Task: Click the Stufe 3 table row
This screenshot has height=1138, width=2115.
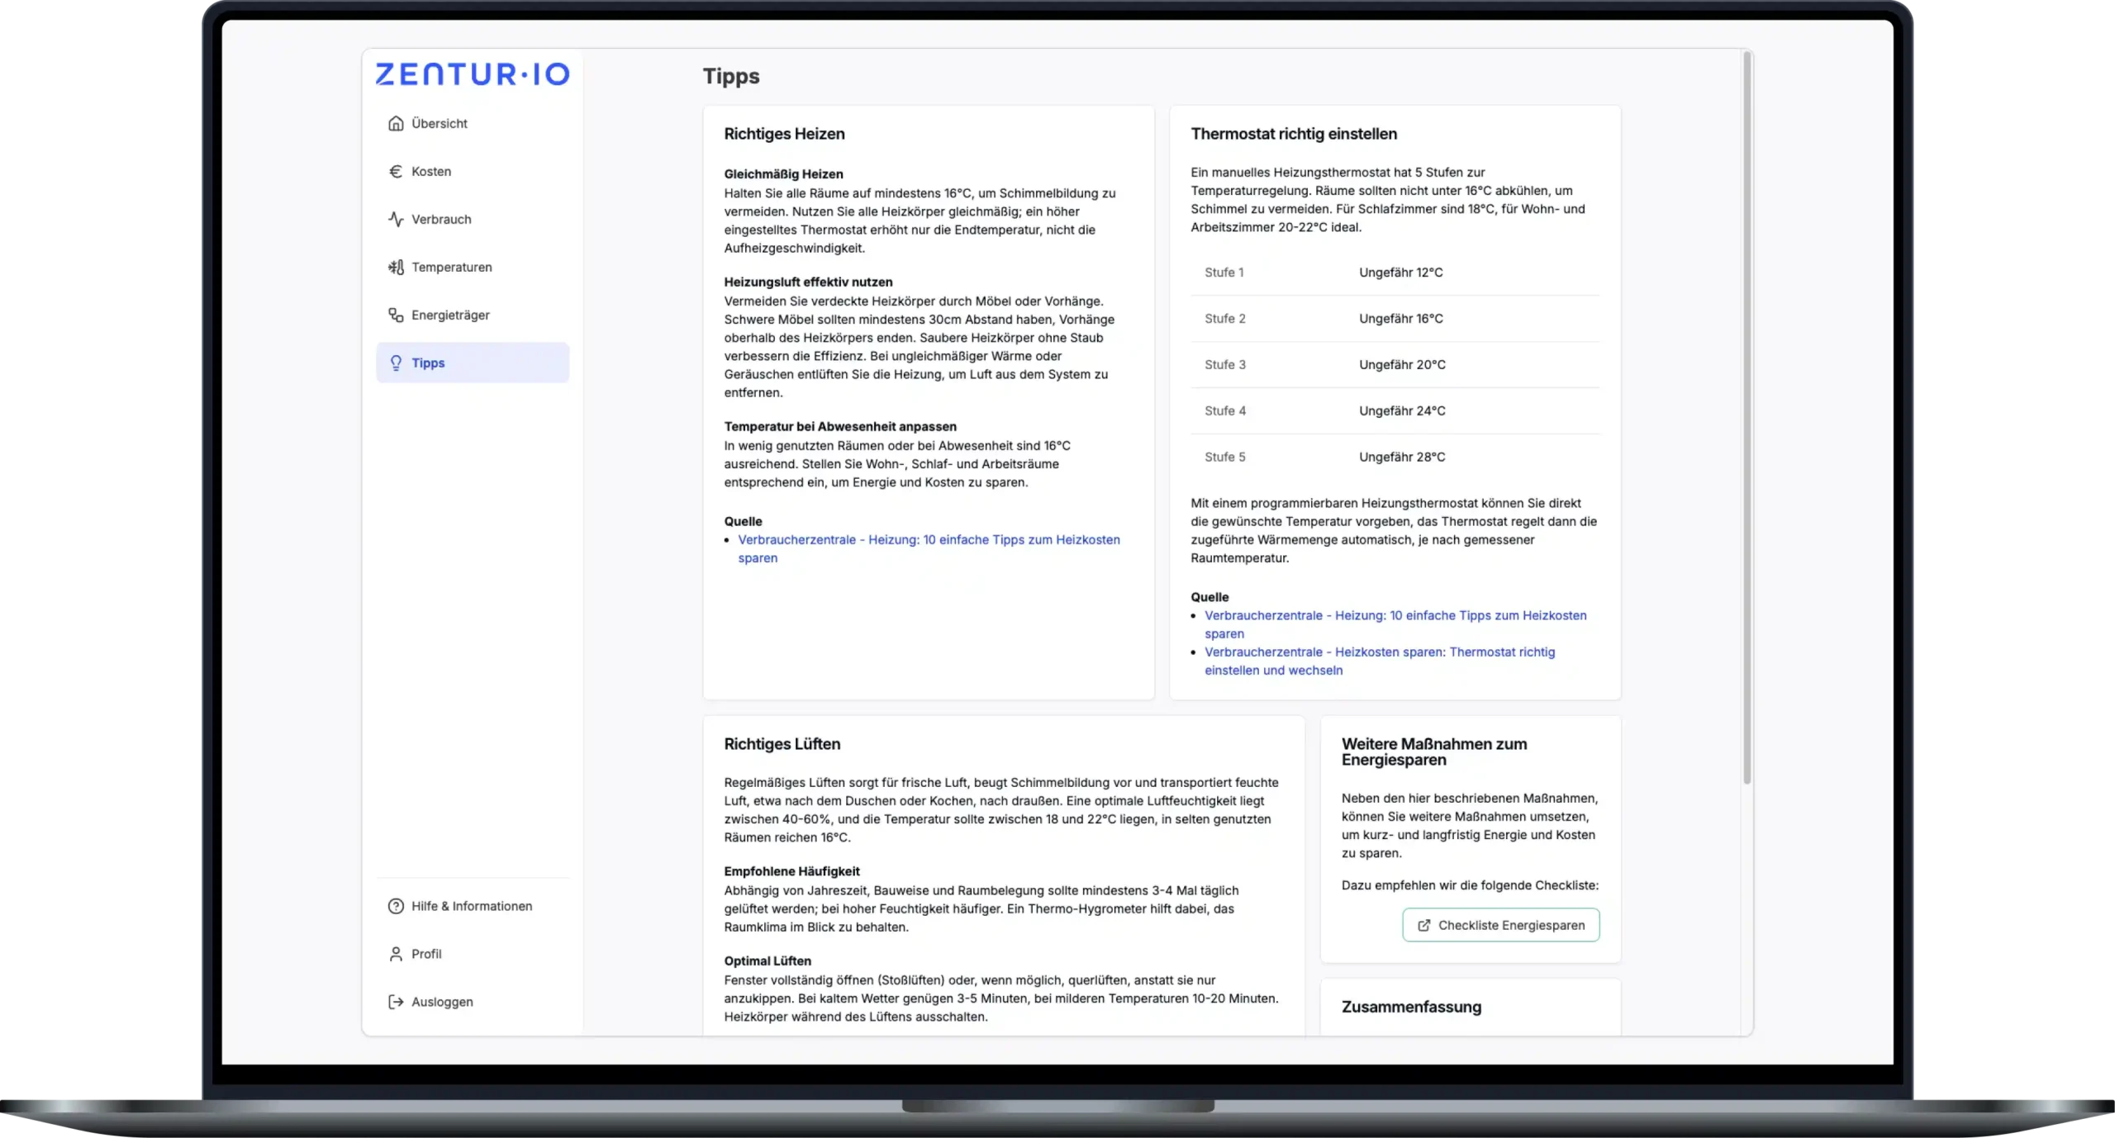Action: click(1395, 365)
